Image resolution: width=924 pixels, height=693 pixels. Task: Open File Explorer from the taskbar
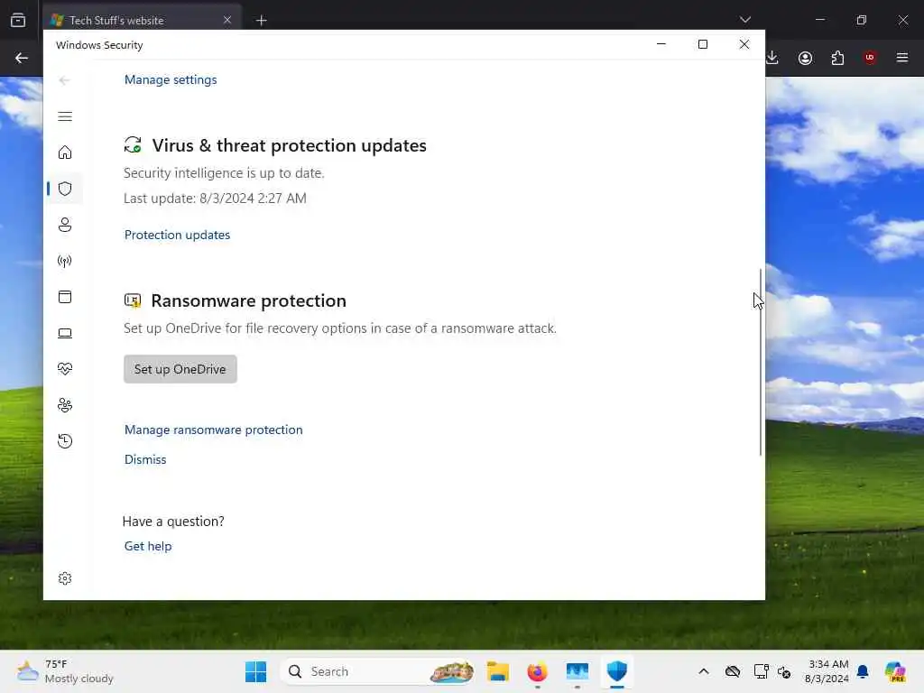[x=498, y=671]
